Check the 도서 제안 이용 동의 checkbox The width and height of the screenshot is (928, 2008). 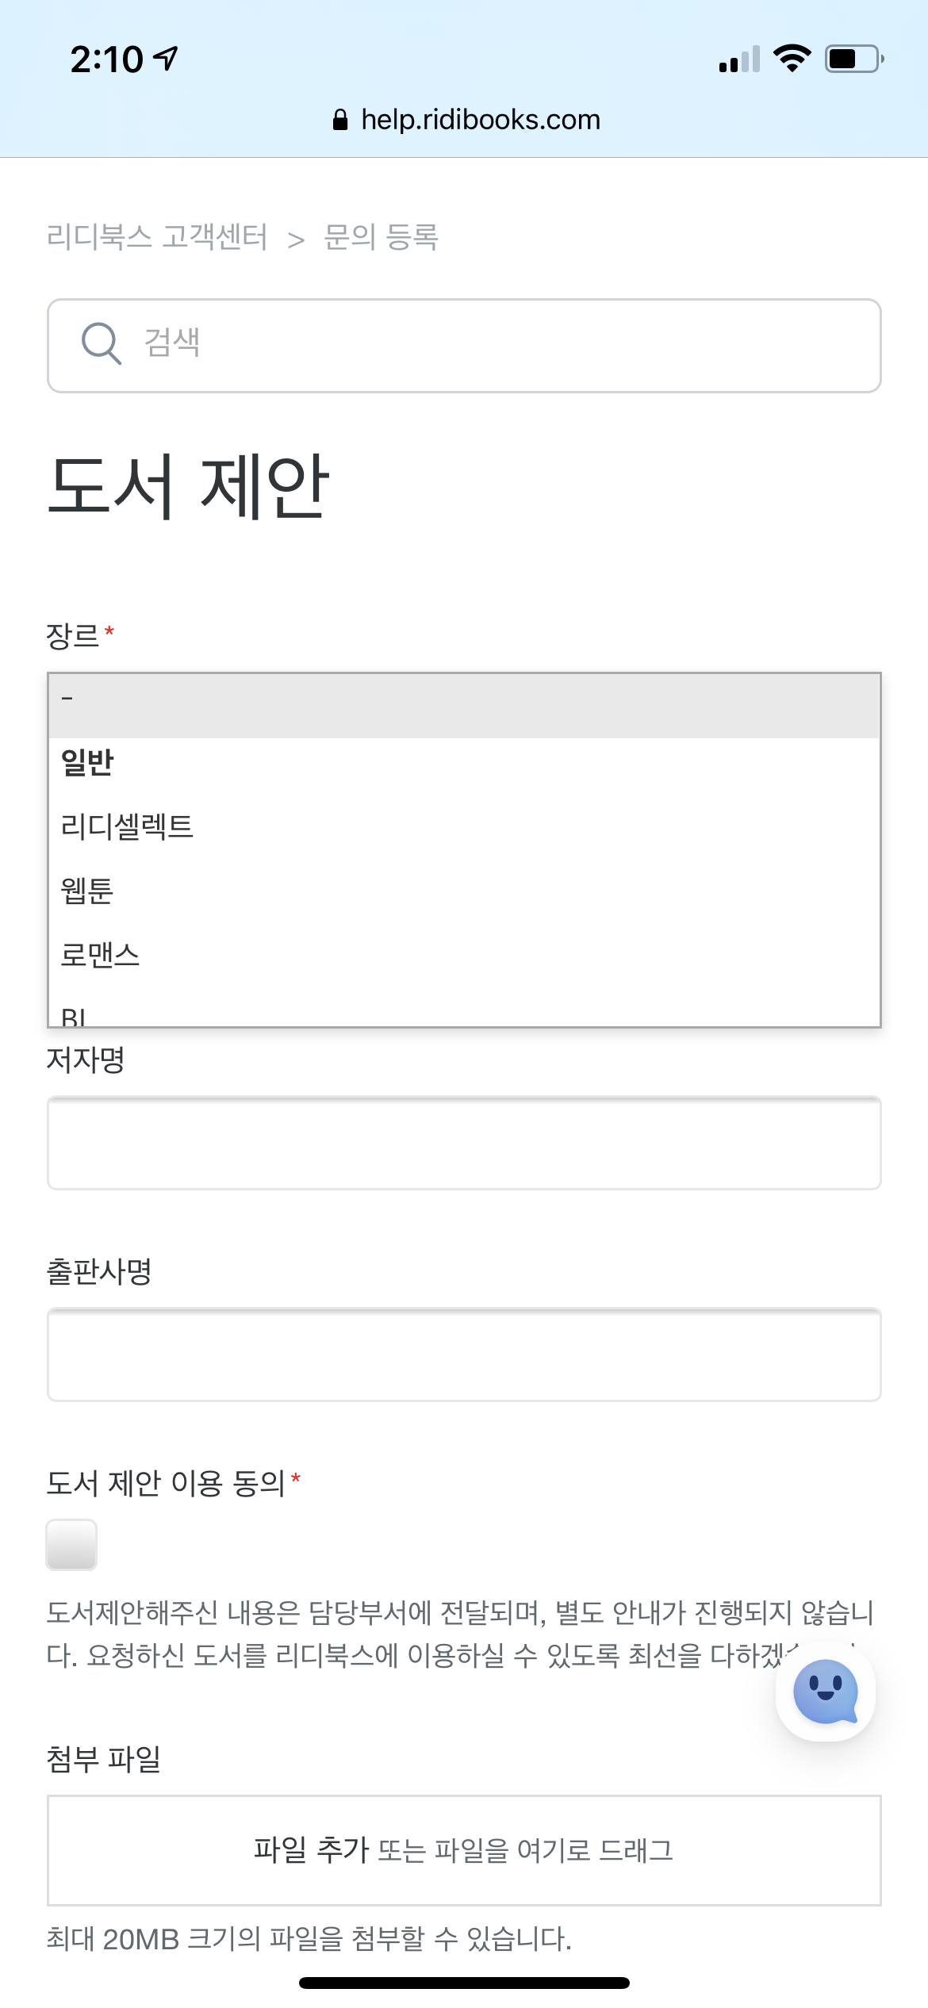(71, 1544)
